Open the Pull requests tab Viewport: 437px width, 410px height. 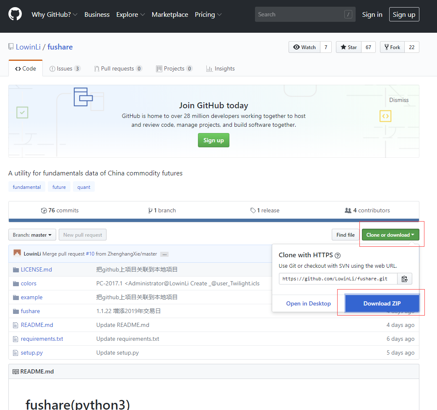pos(118,68)
